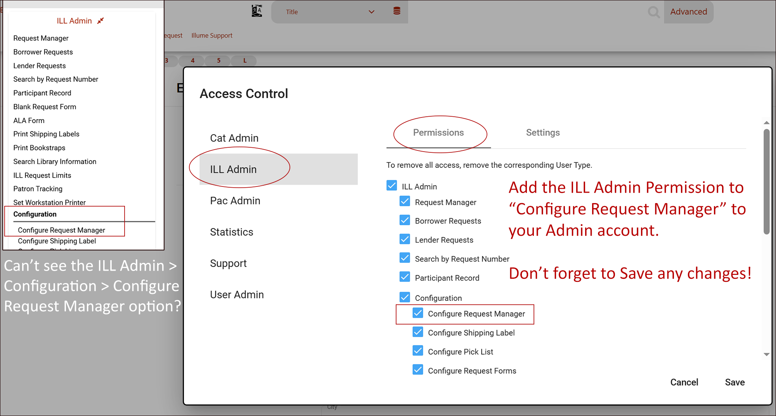
Task: Click the scrollbar up arrow
Action: click(766, 123)
